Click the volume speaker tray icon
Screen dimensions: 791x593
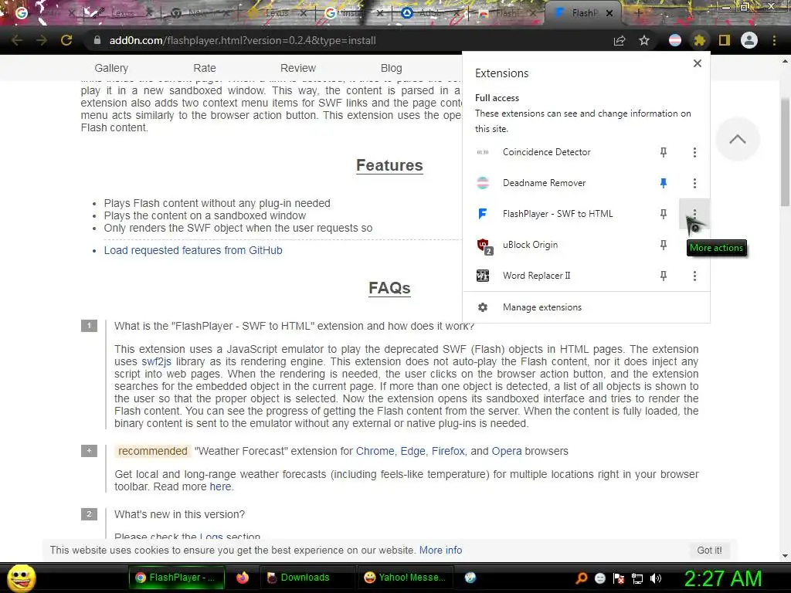coord(656,578)
